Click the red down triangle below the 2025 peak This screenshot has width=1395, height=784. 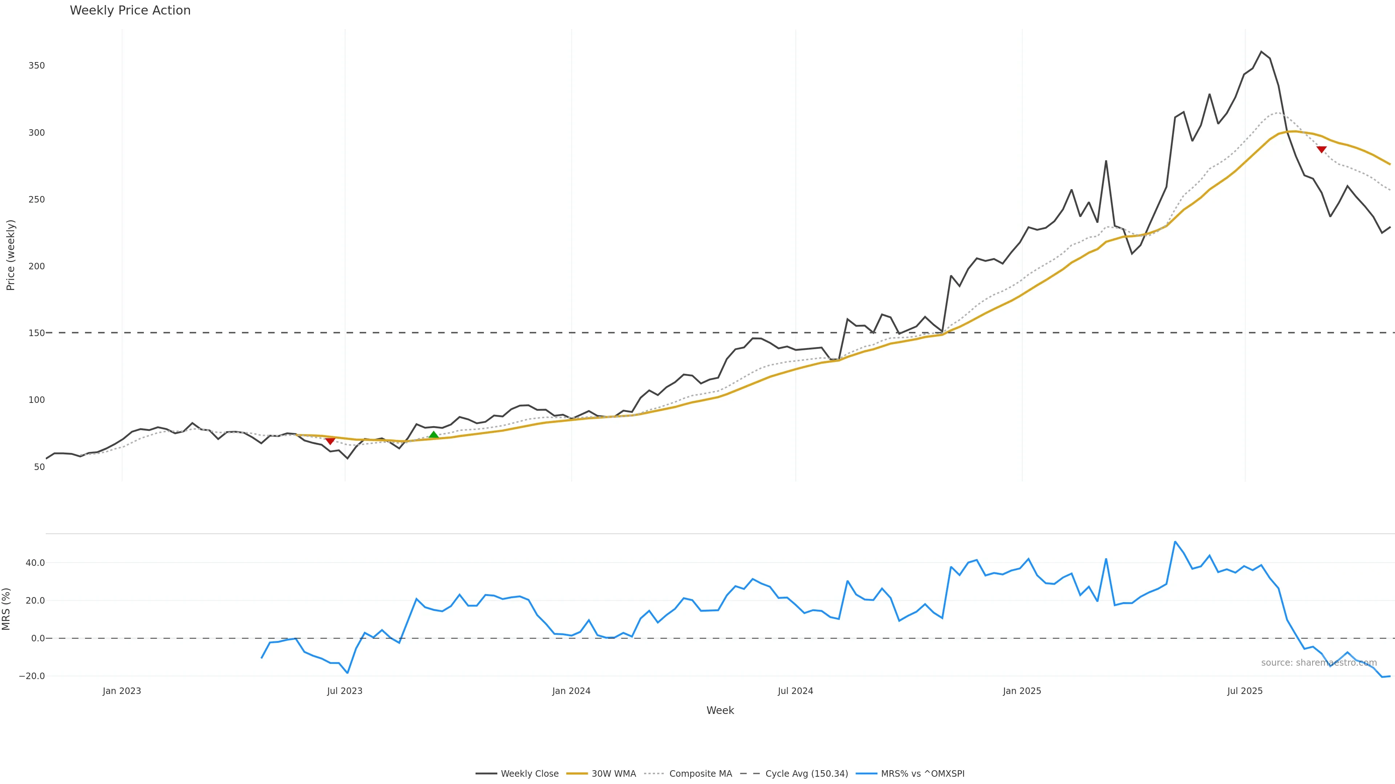coord(1321,149)
